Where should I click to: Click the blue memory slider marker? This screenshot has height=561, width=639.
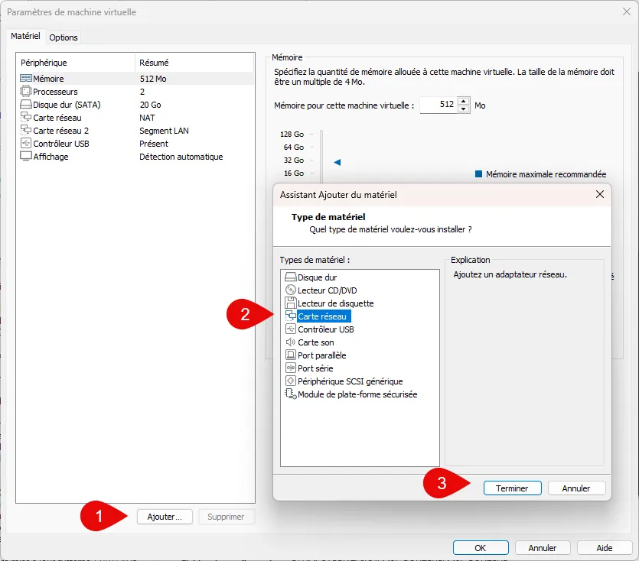[x=337, y=162]
